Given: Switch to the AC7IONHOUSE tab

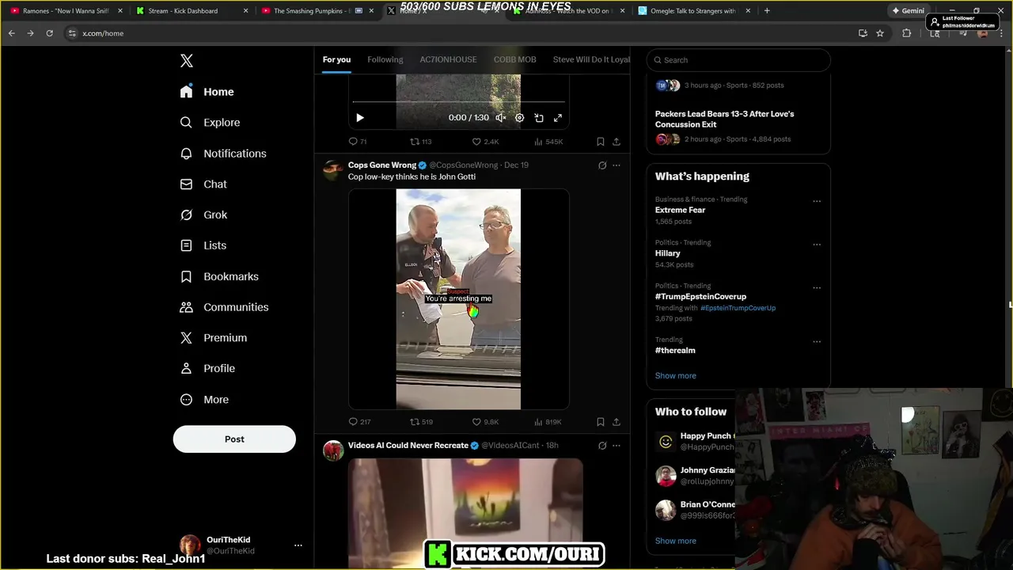Looking at the screenshot, I should click(448, 59).
